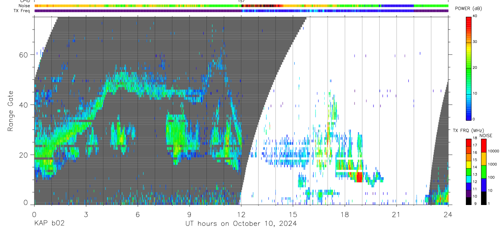Click the red high-power echo patch near 19 UT
This screenshot has height=232, width=504.
click(359, 177)
